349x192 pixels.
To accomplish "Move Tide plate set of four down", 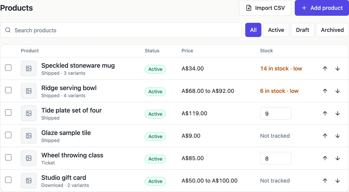I will [338, 113].
